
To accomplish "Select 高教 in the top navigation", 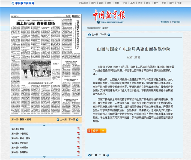I will pos(117,3).
